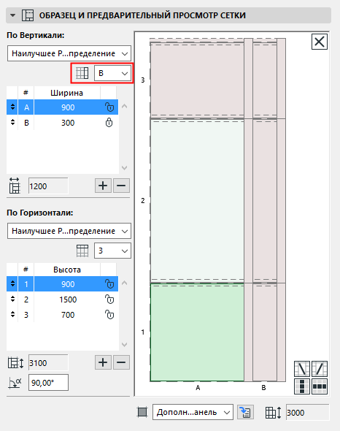This screenshot has height=431, width=340.
Task: Click vertical dots frame pattern icon
Action: pos(302,386)
